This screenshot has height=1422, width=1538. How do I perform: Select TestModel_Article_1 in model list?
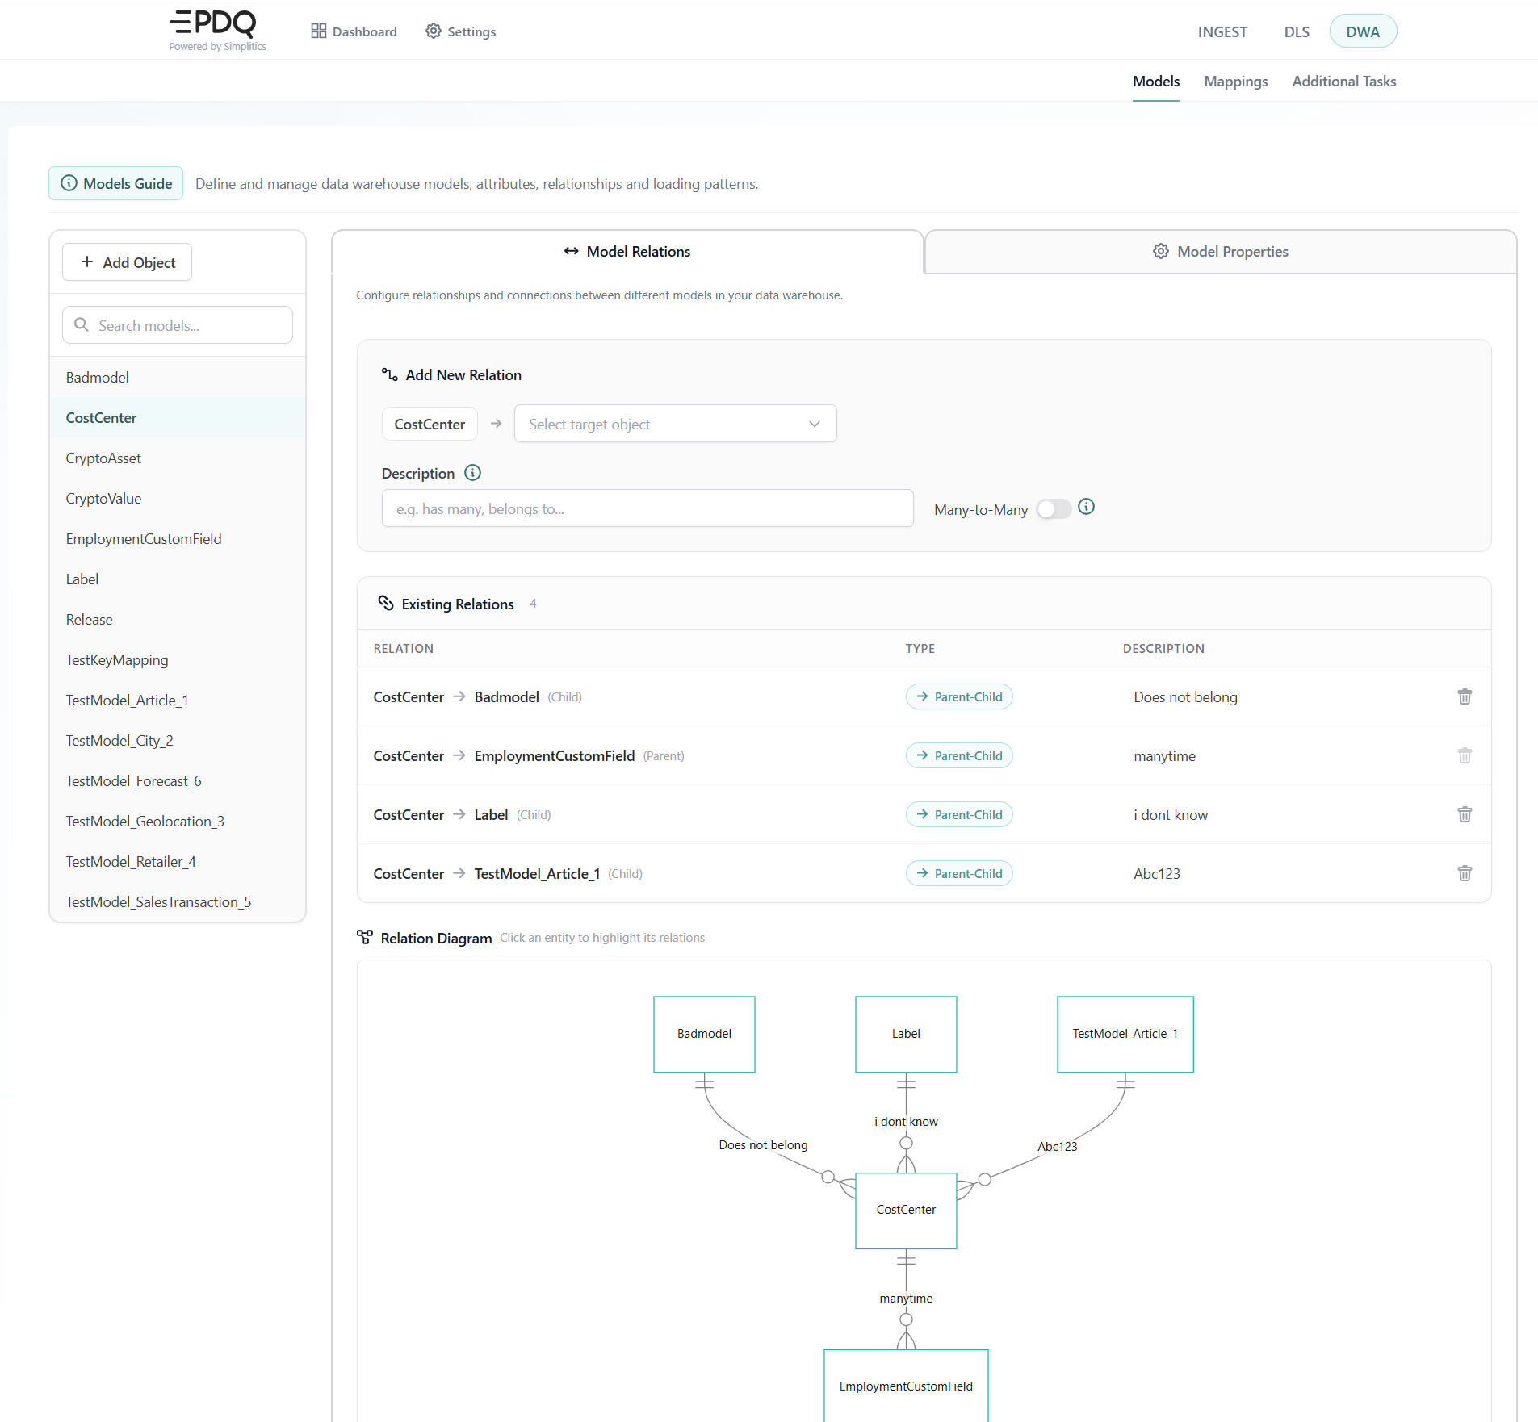(x=178, y=701)
